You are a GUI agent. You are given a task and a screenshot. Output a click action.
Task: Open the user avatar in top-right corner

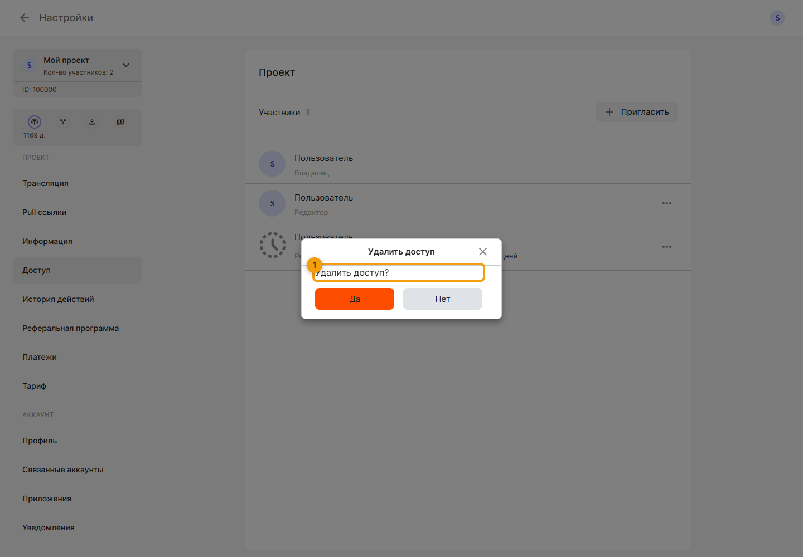pyautogui.click(x=777, y=18)
